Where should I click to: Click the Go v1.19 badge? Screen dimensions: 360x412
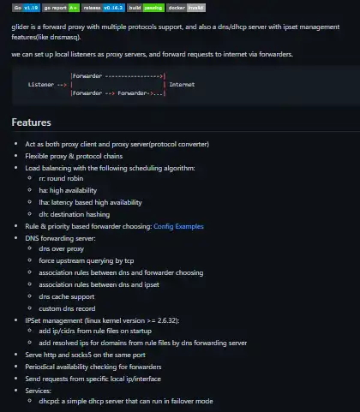[x=26, y=8]
